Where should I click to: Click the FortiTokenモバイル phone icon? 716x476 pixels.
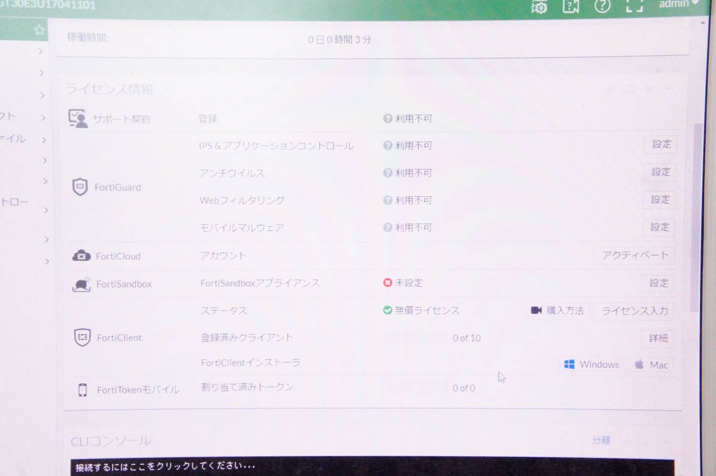(82, 390)
